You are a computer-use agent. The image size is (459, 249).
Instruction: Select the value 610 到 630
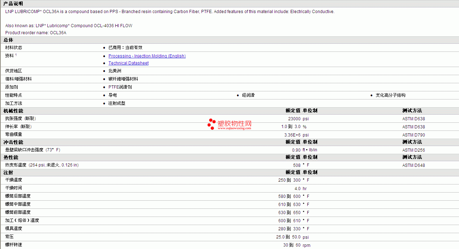(x=289, y=205)
